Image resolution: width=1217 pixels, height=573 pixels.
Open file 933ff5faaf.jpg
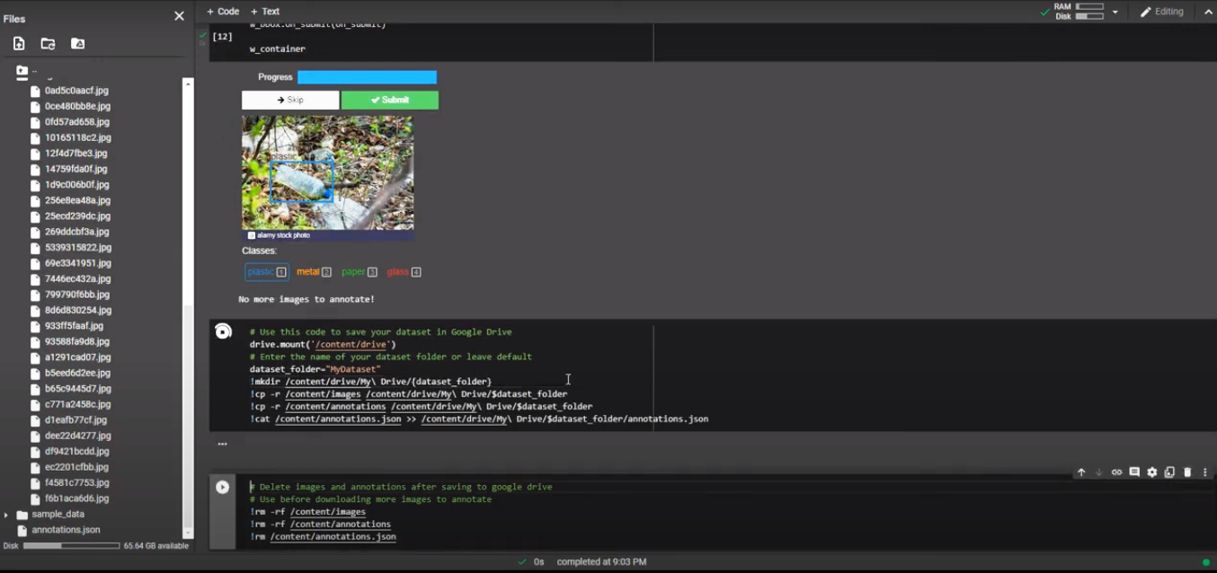tap(74, 326)
